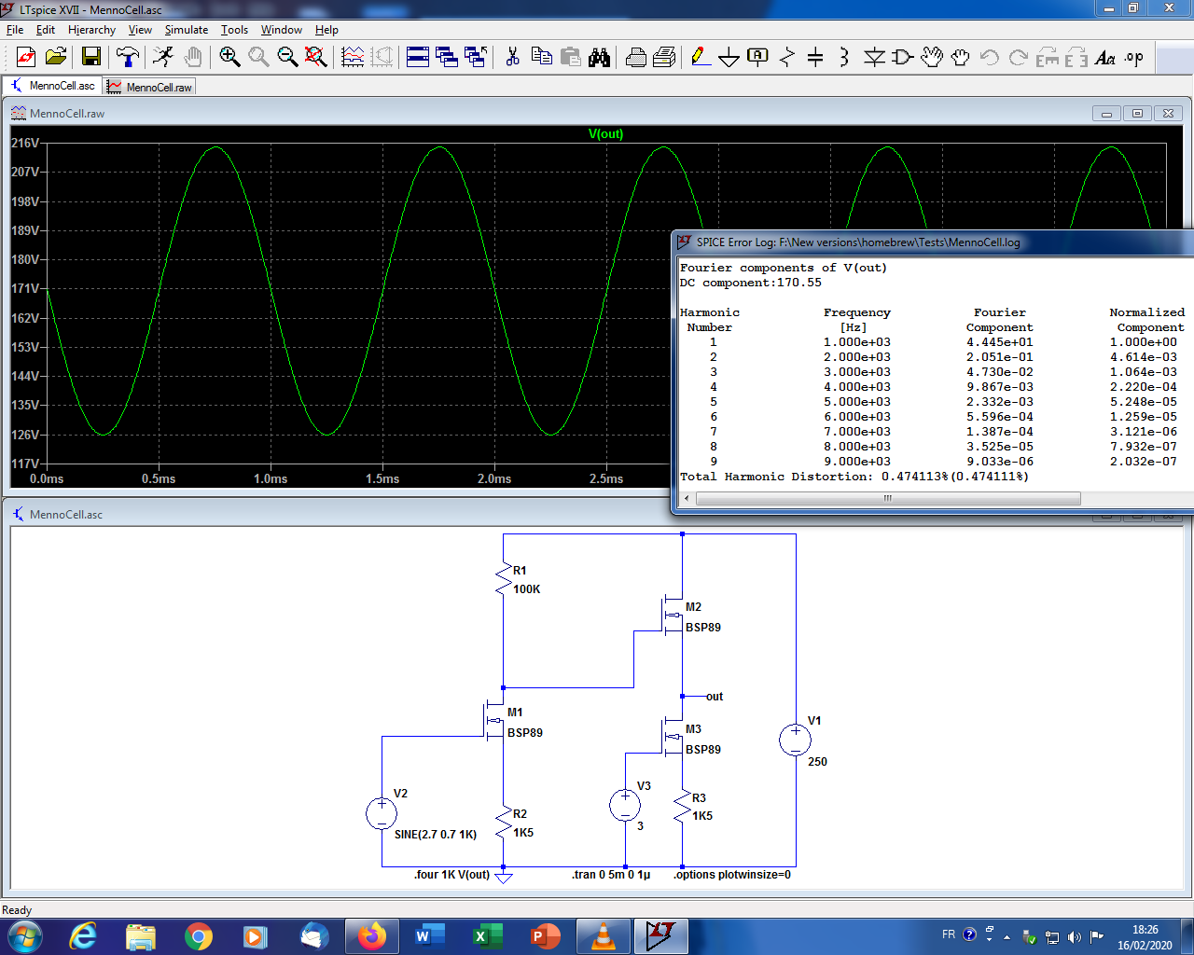Open Internet Explorer from the taskbar
The height and width of the screenshot is (955, 1194).
pos(83,936)
